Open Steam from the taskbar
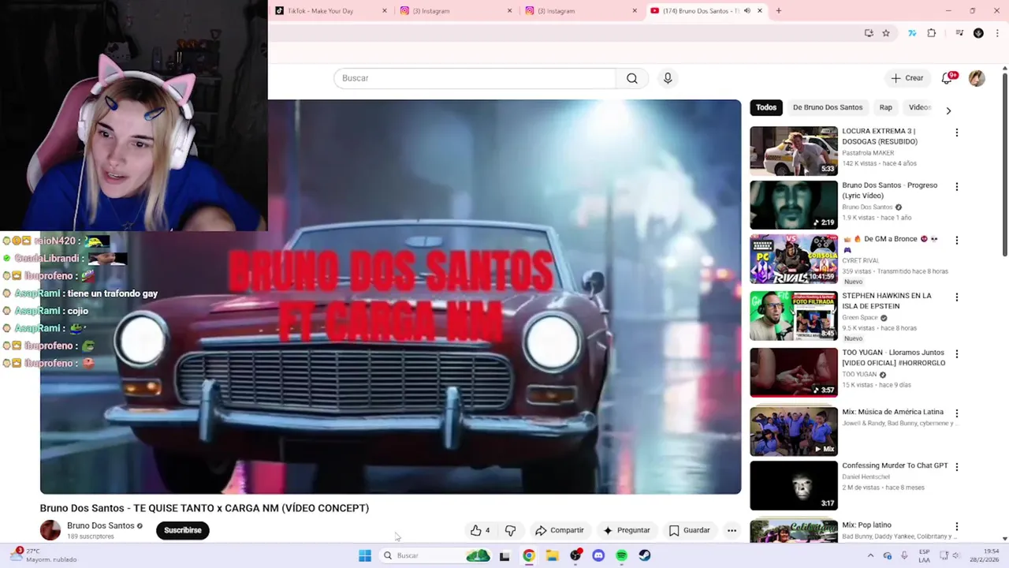The width and height of the screenshot is (1009, 568). click(x=645, y=555)
